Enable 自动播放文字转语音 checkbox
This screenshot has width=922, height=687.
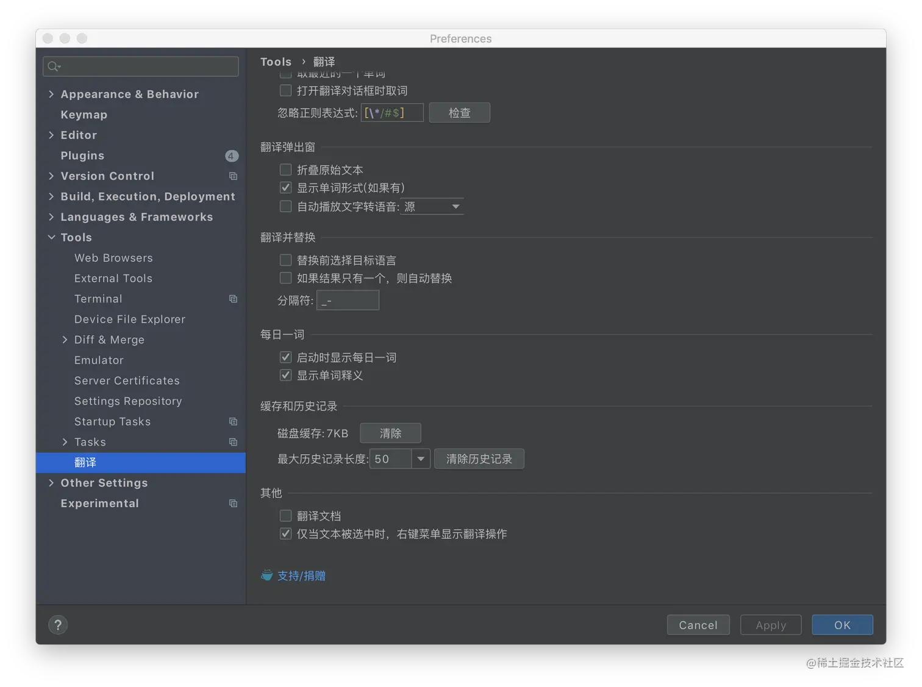[x=285, y=207]
